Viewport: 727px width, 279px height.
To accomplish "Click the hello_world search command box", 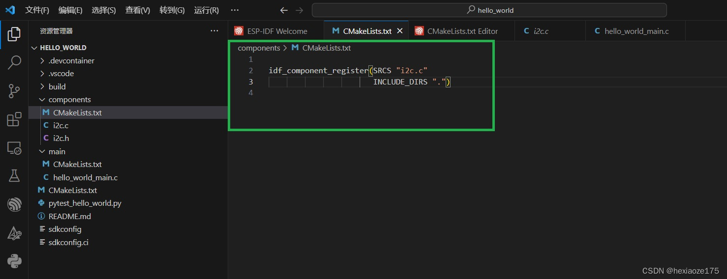I will [489, 10].
